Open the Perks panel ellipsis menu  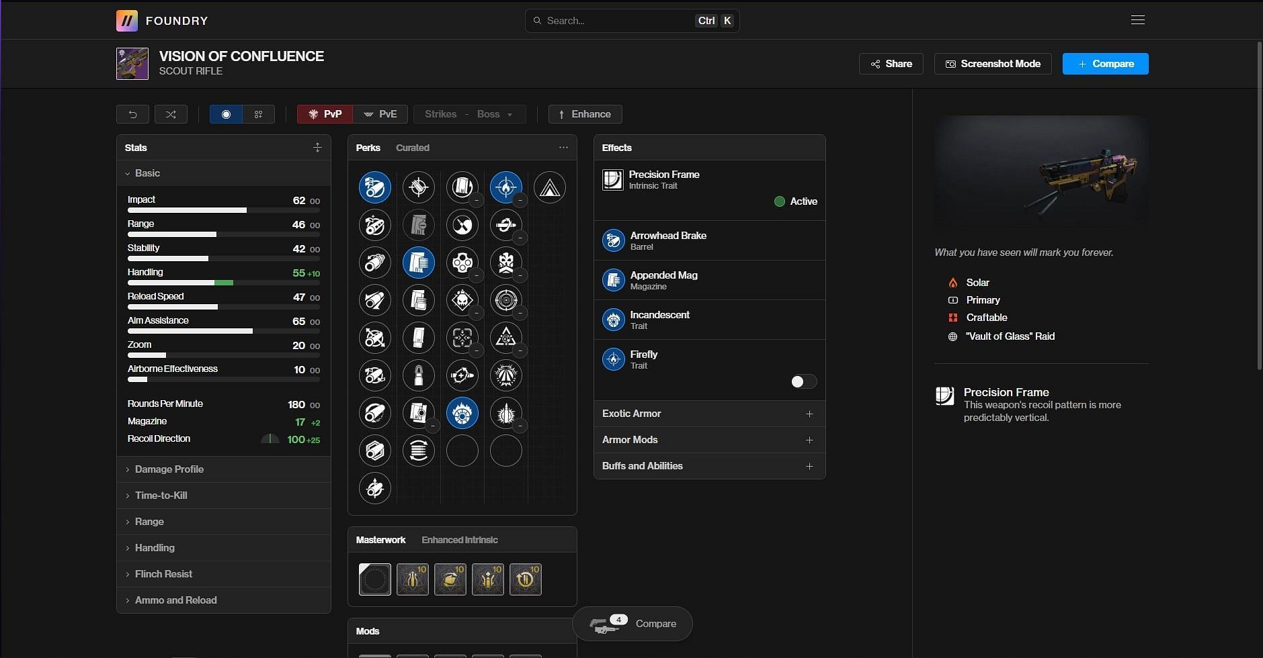click(x=563, y=148)
